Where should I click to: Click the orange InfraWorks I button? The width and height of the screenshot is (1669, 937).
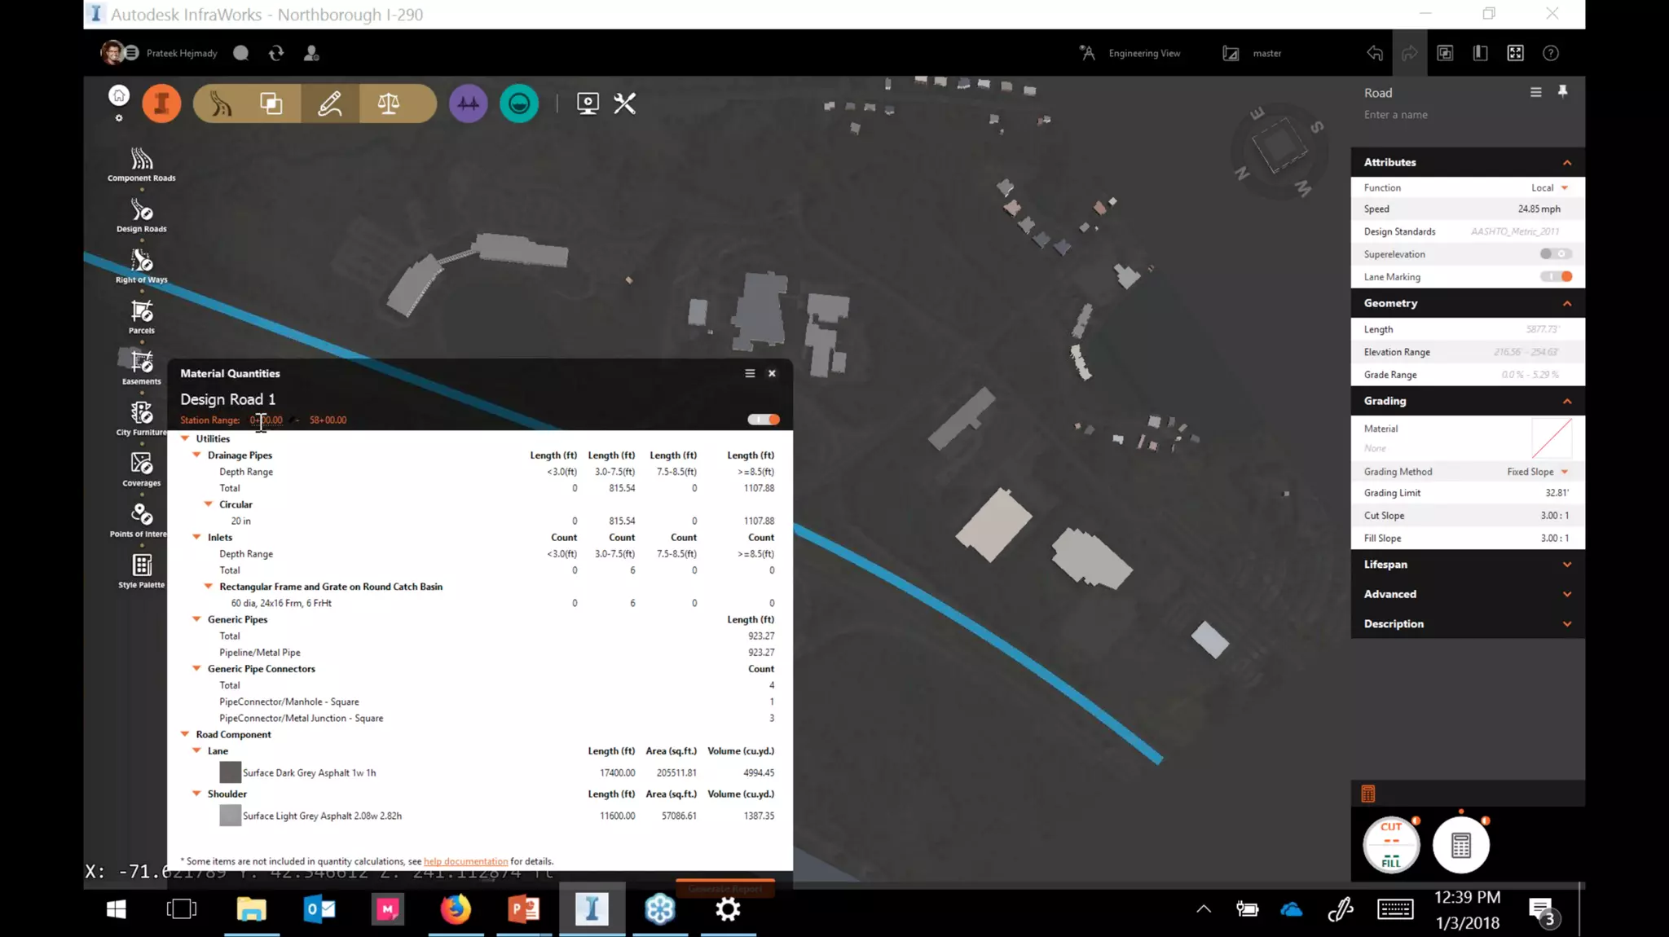[x=161, y=103]
